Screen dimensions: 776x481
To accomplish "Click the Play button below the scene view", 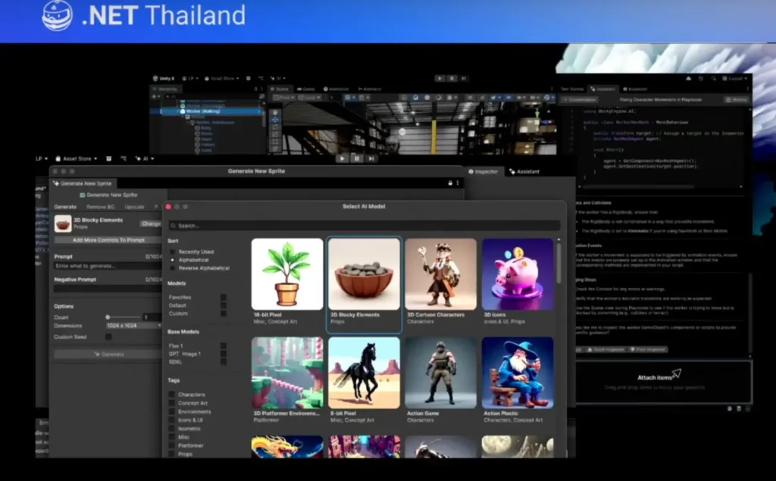I will 343,158.
